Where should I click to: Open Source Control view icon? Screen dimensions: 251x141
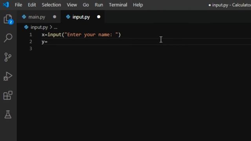click(x=8, y=57)
